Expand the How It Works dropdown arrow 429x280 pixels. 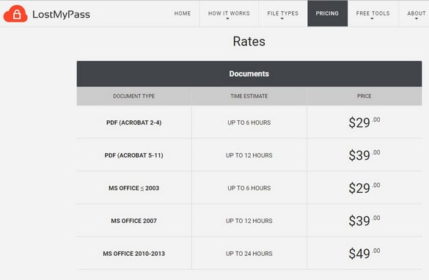click(227, 19)
